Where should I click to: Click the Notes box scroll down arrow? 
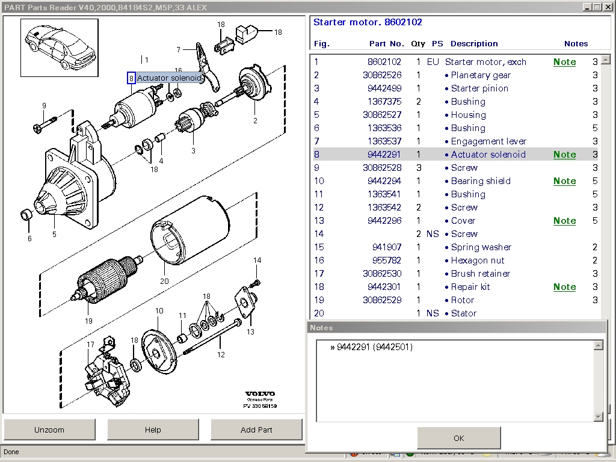[599, 417]
